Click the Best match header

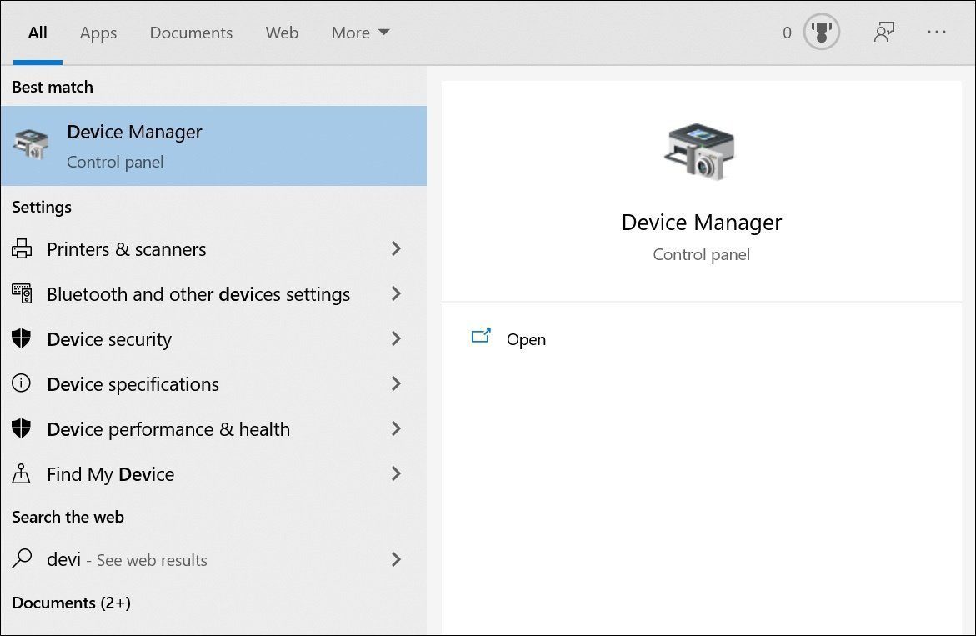53,87
